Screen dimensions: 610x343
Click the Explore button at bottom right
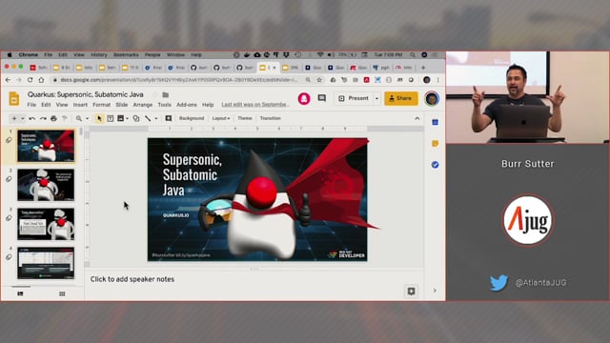411,292
